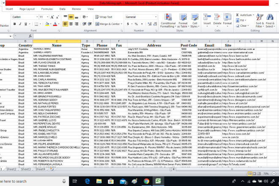
Task: Open Cell Styles gallery
Action: (x=194, y=21)
